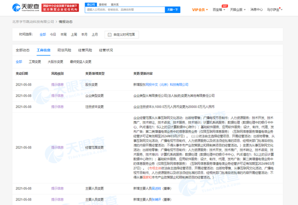This screenshot has height=205, width=298.
Task: Click the red highlighted 国家和 text
Action: (147, 177)
